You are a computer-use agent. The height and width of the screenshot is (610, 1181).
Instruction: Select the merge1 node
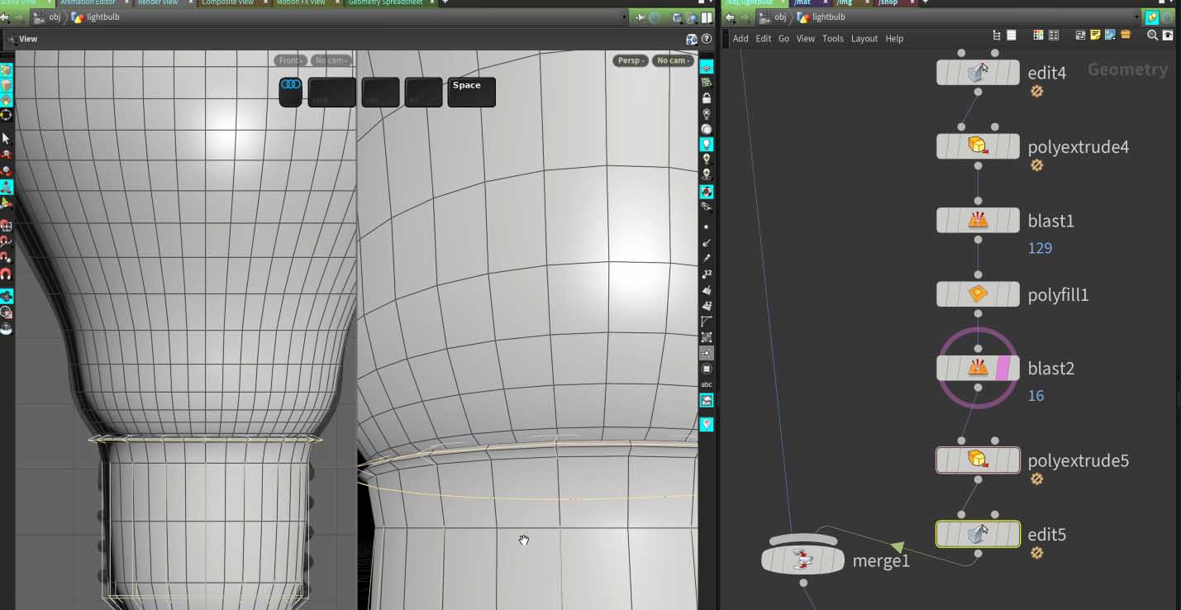(802, 560)
